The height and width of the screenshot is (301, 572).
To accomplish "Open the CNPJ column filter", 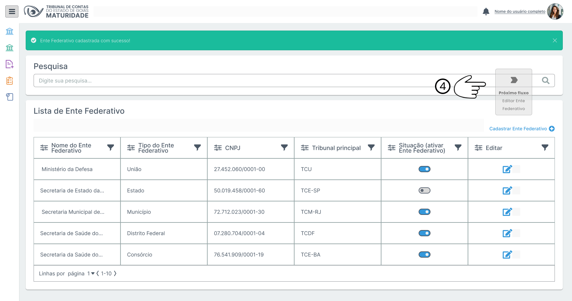I will (284, 148).
